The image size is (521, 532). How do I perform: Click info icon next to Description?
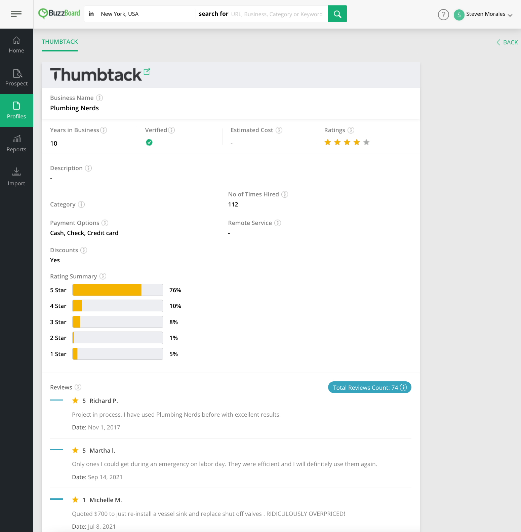point(88,168)
